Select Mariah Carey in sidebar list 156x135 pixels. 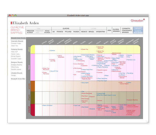(15, 54)
